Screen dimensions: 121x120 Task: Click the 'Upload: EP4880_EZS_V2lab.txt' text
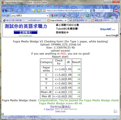[x=60, y=44]
